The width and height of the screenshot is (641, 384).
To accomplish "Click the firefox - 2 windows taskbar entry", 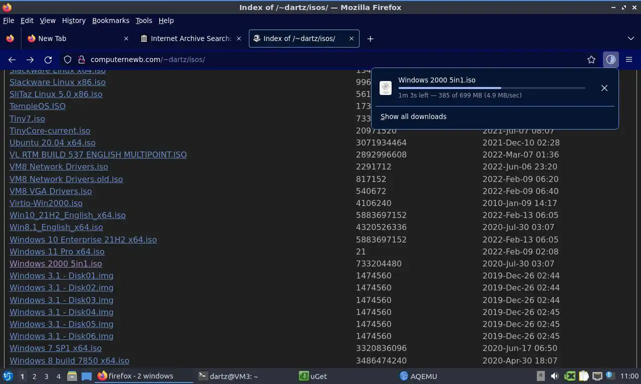I will 144,376.
